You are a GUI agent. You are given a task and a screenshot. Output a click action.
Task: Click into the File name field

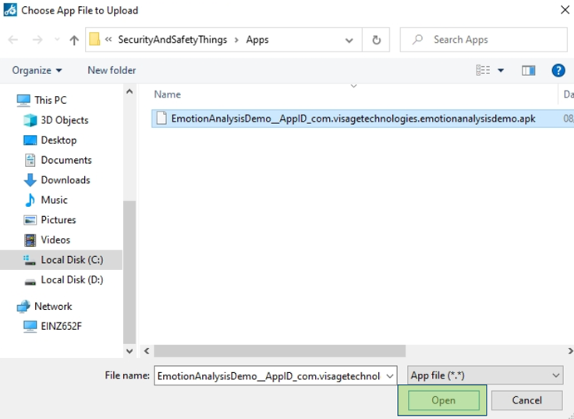[269, 376]
